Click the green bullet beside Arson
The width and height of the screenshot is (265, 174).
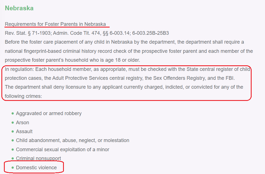pos(13,123)
